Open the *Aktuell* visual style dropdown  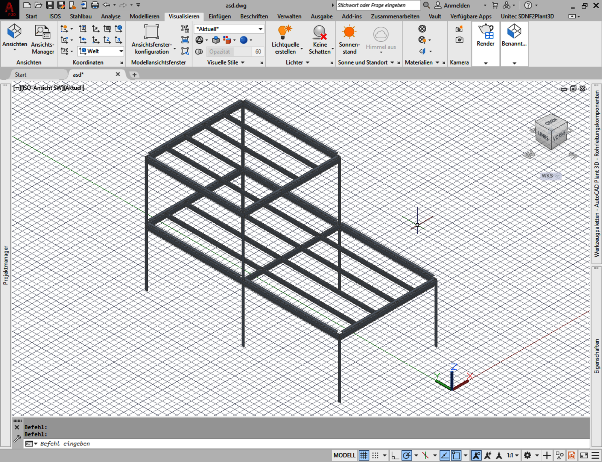[229, 29]
